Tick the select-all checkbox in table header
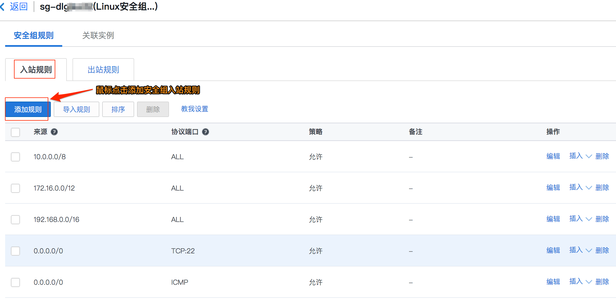 click(15, 132)
